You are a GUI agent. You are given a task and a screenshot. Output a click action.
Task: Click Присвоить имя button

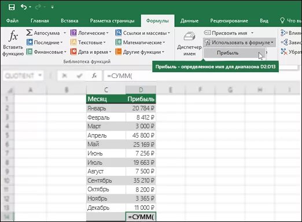(x=226, y=33)
